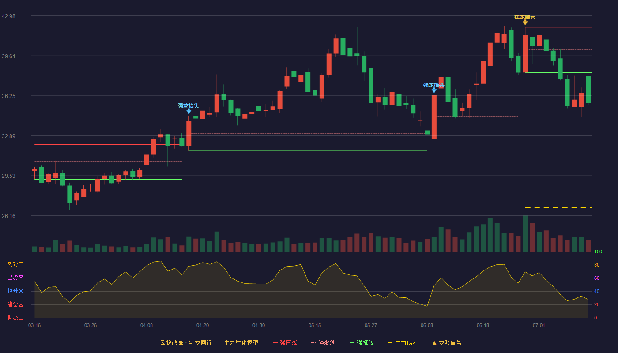Click the 祥龙腾云 signal marker arrow
The image size is (618, 353).
click(525, 22)
